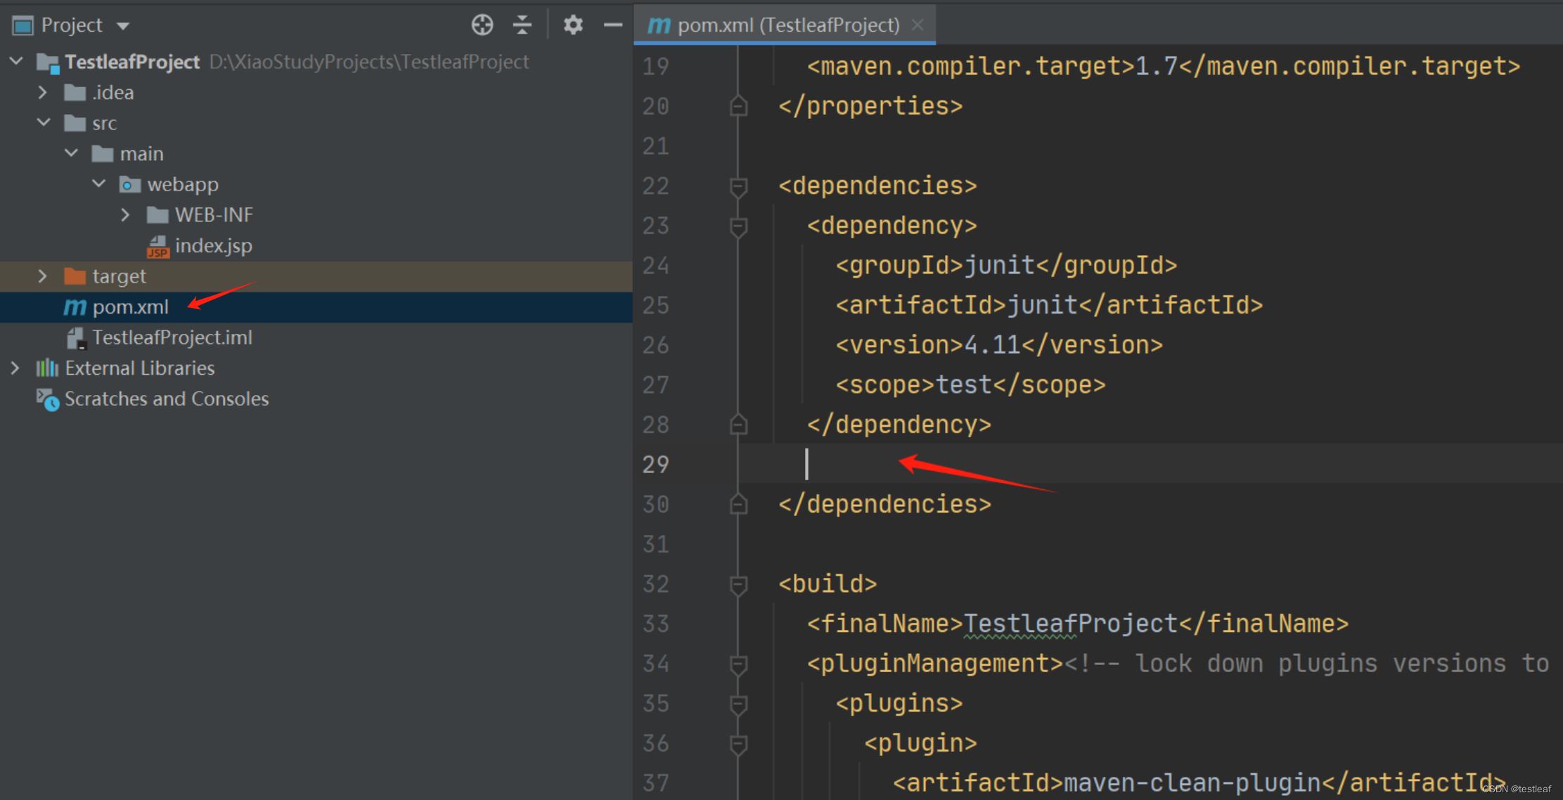Expand the .idea folder
The width and height of the screenshot is (1563, 800).
click(x=43, y=92)
